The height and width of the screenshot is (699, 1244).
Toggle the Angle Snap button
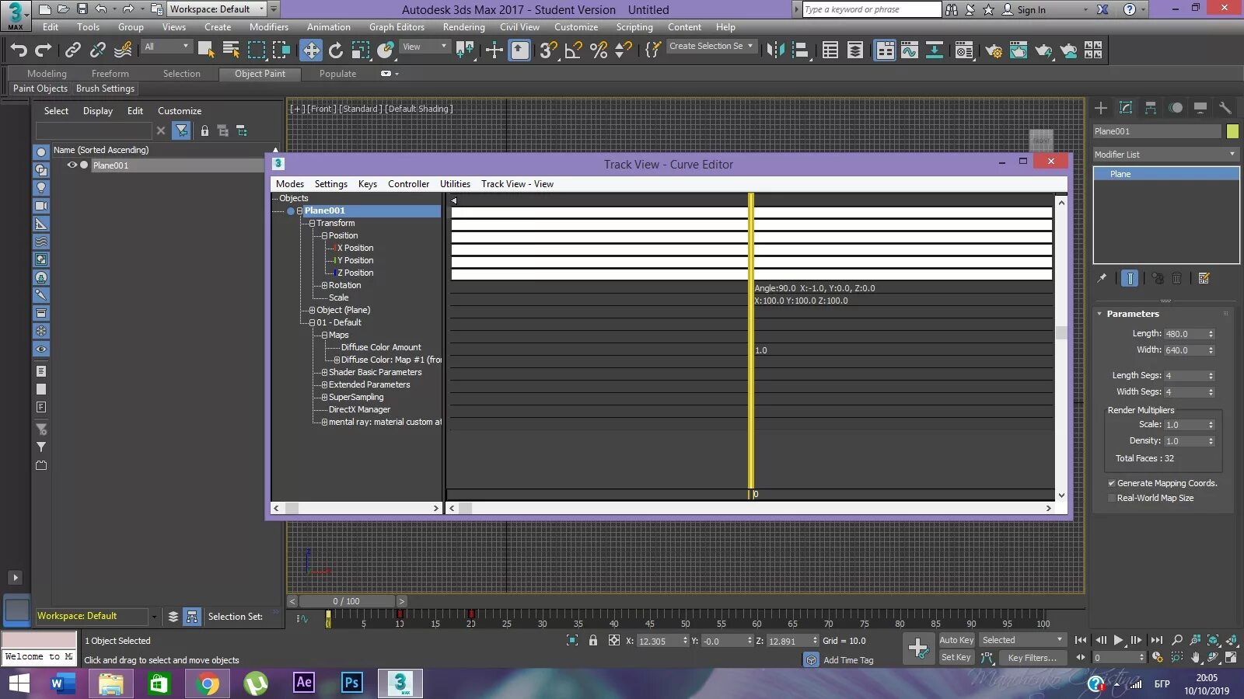coord(573,50)
